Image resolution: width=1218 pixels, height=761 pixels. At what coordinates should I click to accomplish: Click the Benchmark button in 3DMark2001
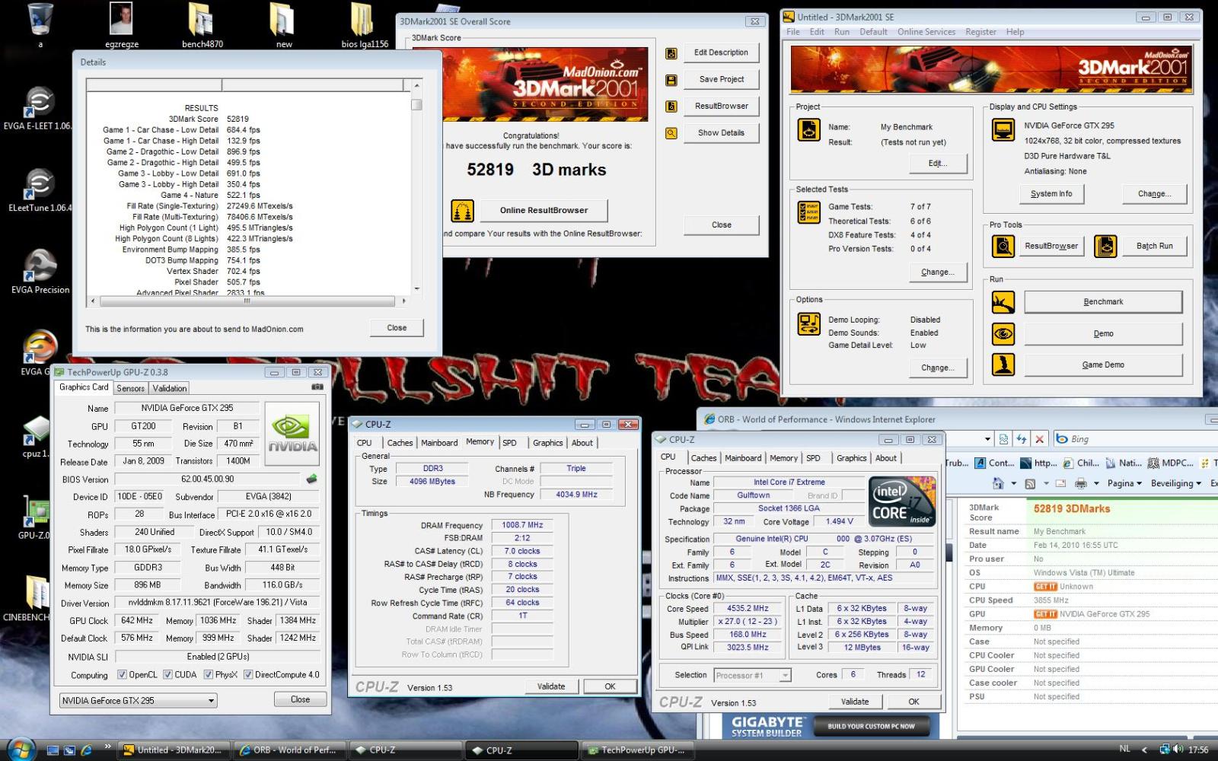click(1103, 302)
